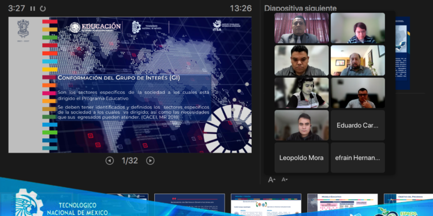Select video tile of man wearing headphones

301,93
